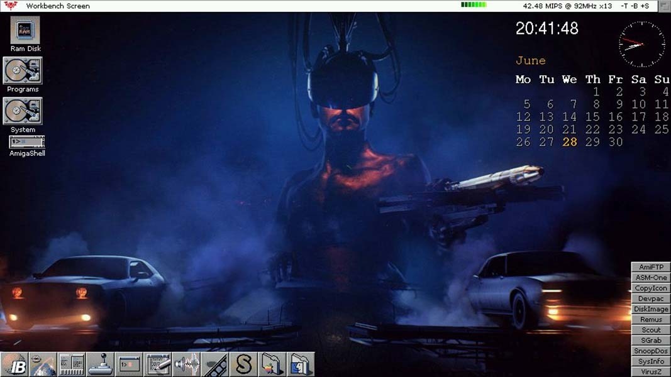Select the Programs hard drive icon

pyautogui.click(x=23, y=70)
